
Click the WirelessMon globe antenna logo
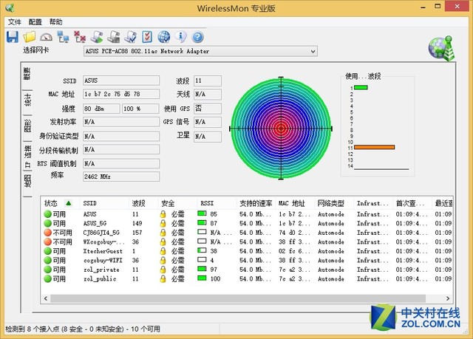[441, 48]
